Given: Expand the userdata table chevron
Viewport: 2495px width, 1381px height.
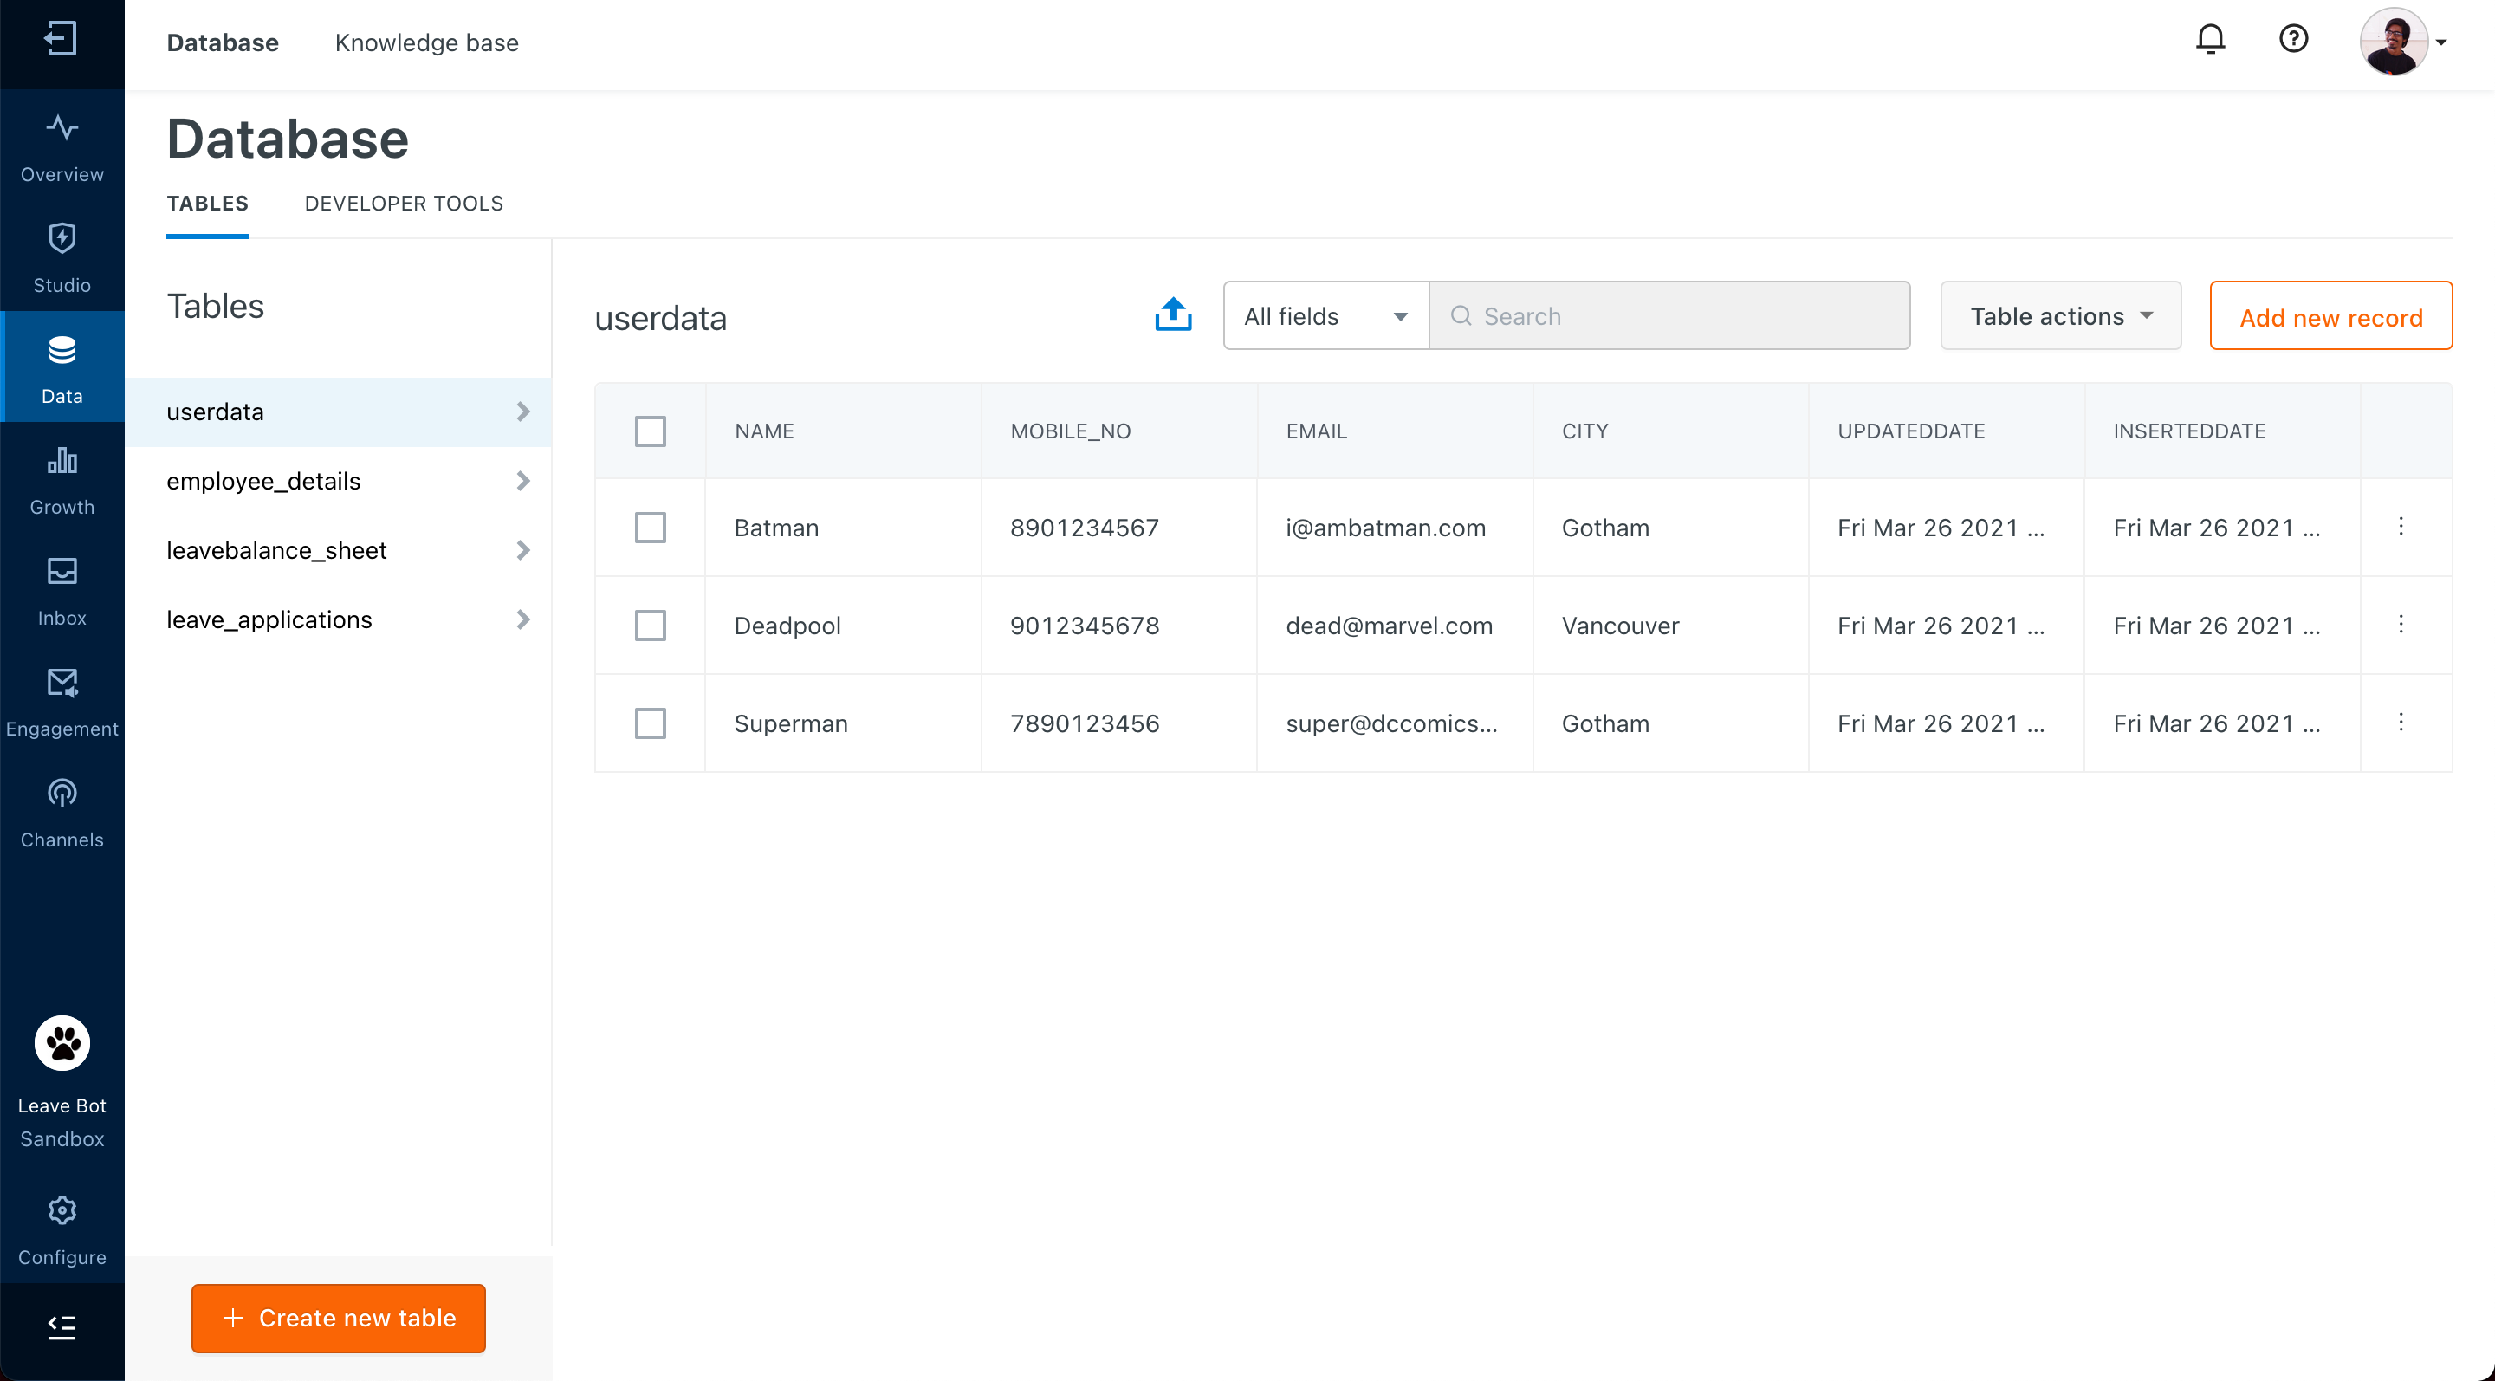Looking at the screenshot, I should [x=523, y=412].
